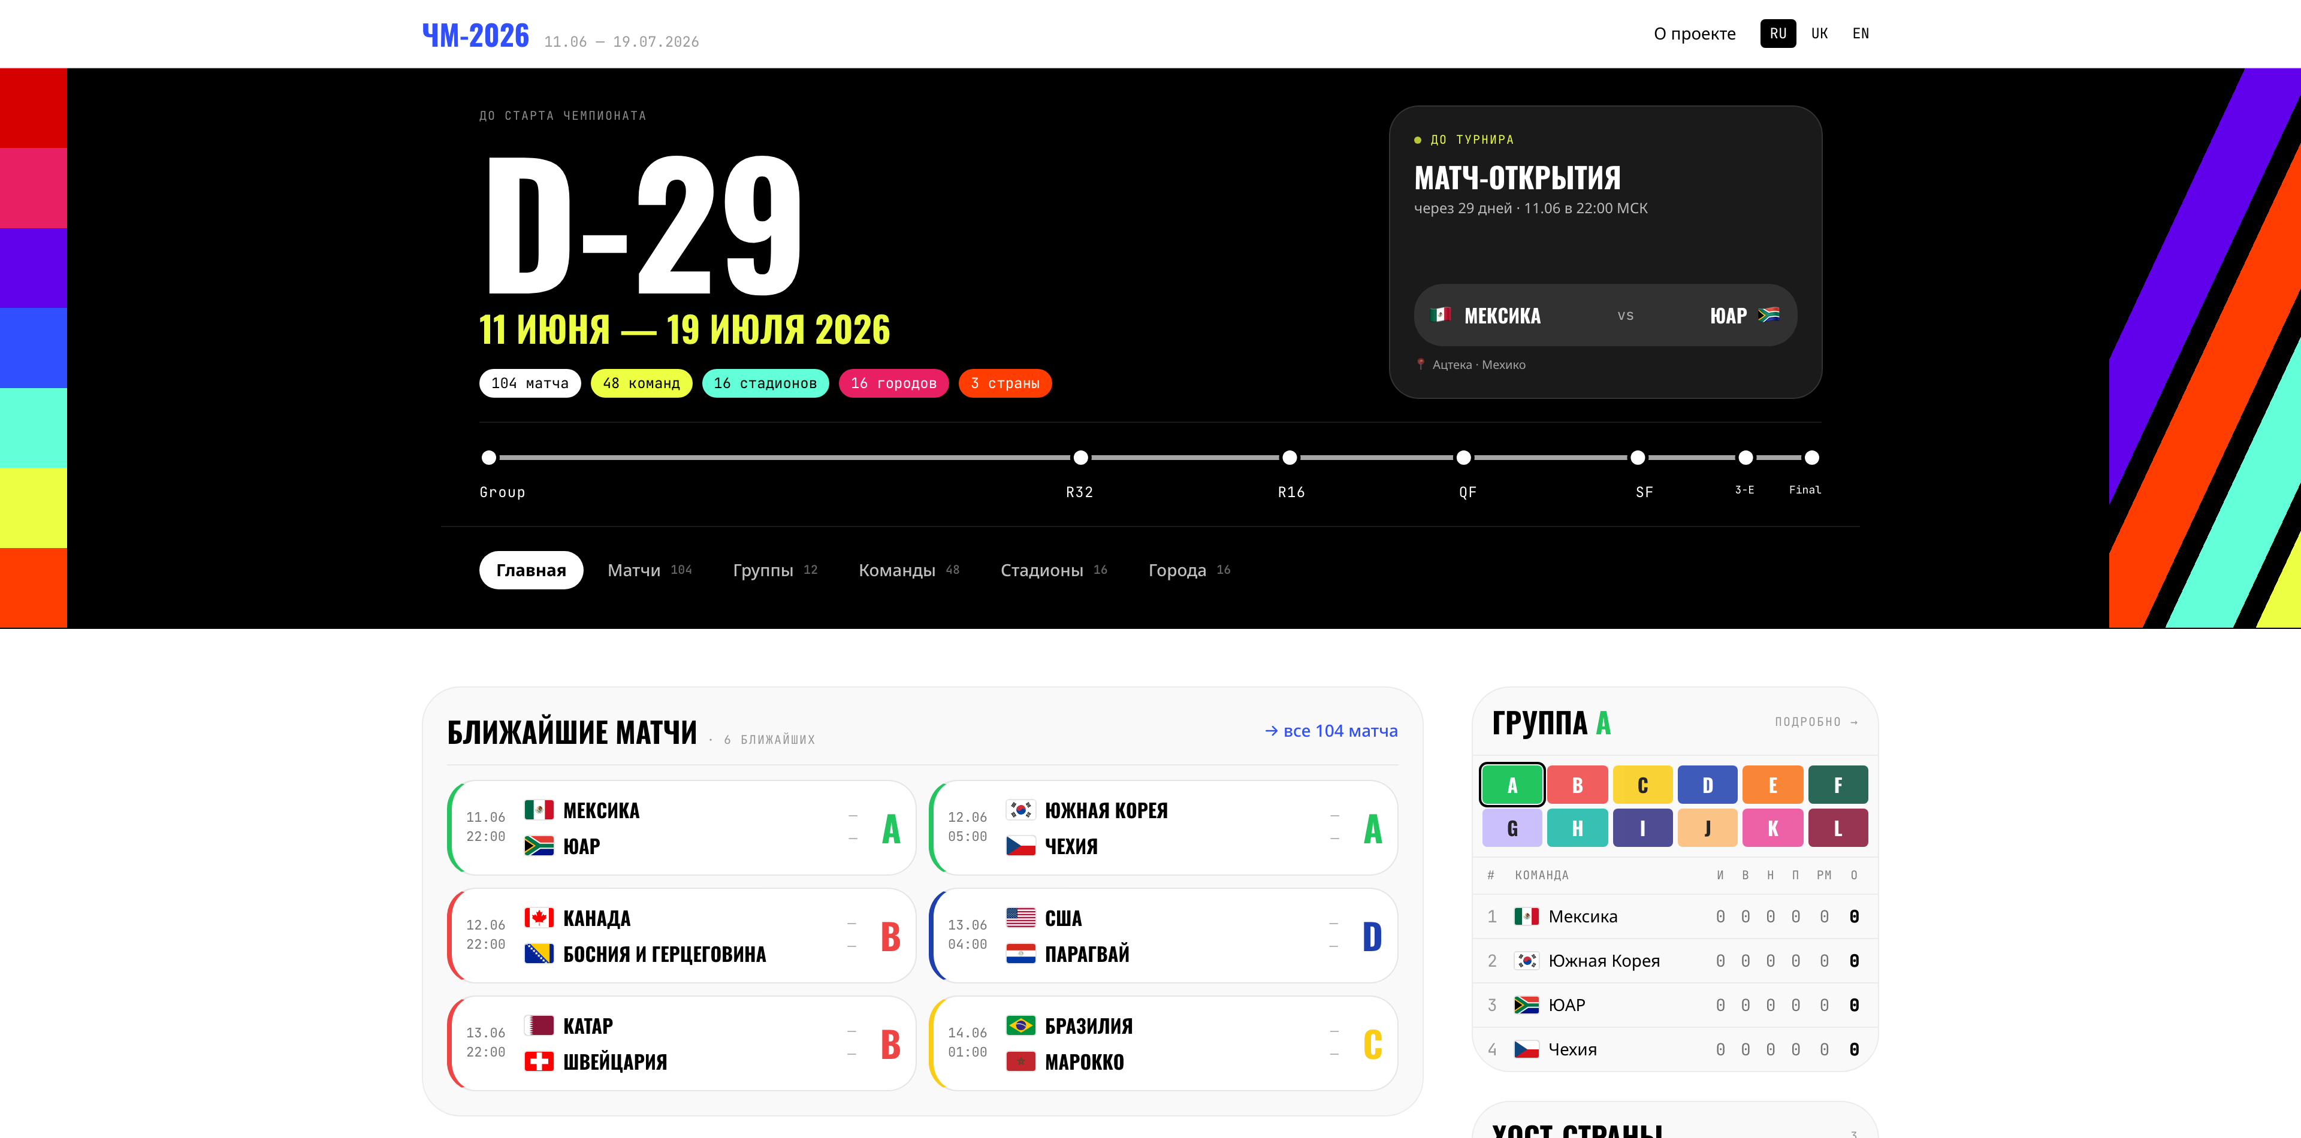Open the КАТАР vs ШВЕЙЦАРИЯ match card
This screenshot has width=2301, height=1138.
[x=681, y=1043]
